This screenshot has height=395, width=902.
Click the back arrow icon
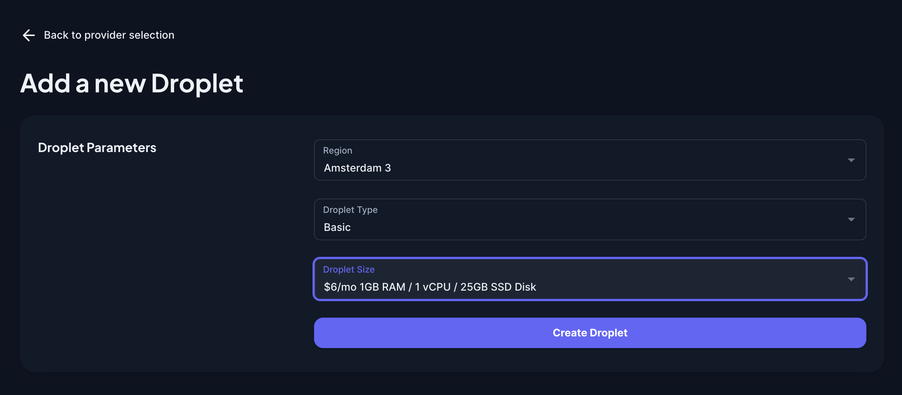pos(29,35)
